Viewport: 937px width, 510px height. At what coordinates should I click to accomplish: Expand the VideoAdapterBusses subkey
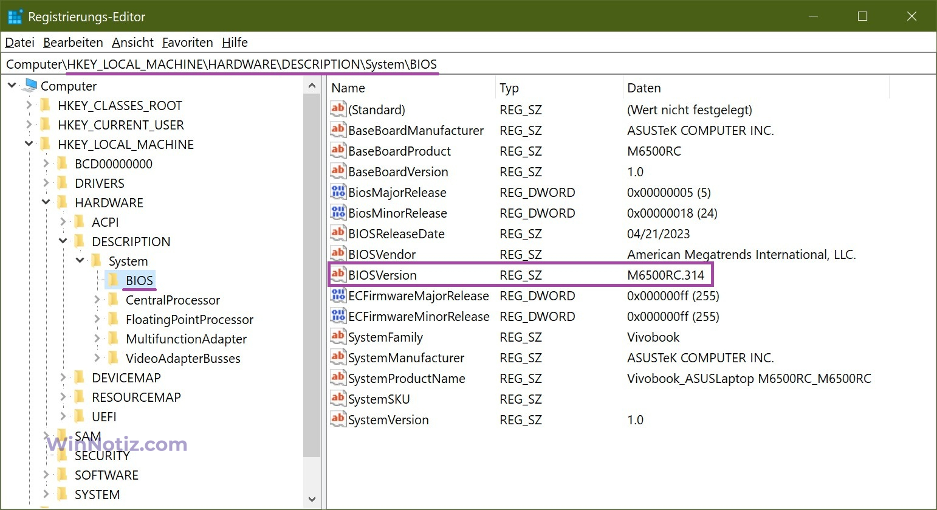97,358
